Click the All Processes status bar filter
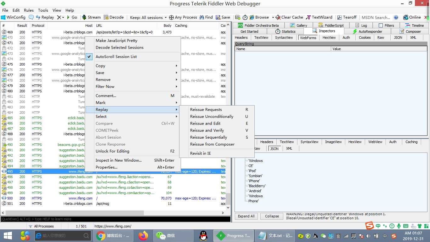The width and height of the screenshot is (430, 242). [x=41, y=226]
